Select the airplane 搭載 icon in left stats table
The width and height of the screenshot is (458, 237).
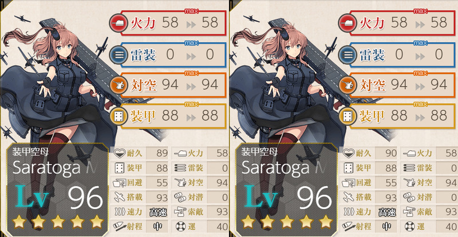pos(119,197)
